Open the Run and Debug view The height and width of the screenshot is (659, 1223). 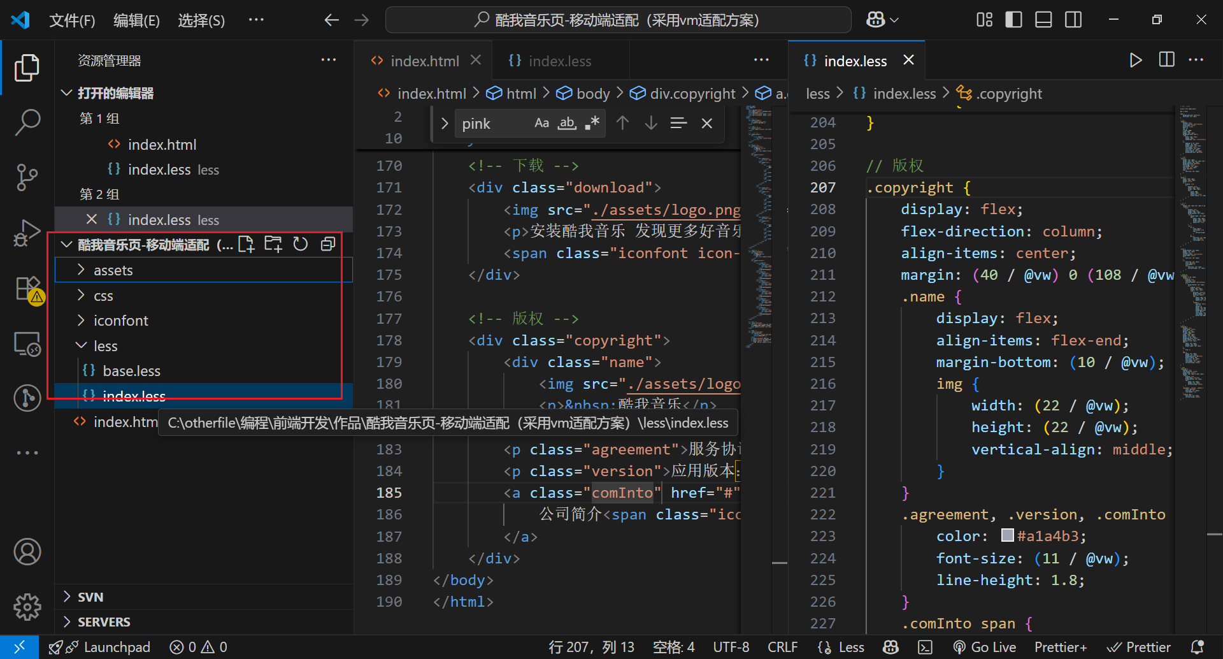(x=27, y=233)
